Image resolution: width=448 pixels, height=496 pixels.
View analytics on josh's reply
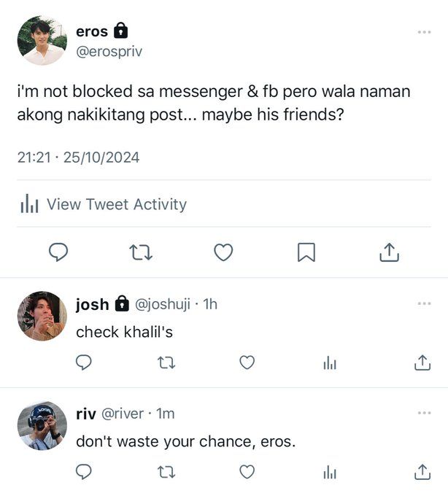(330, 363)
